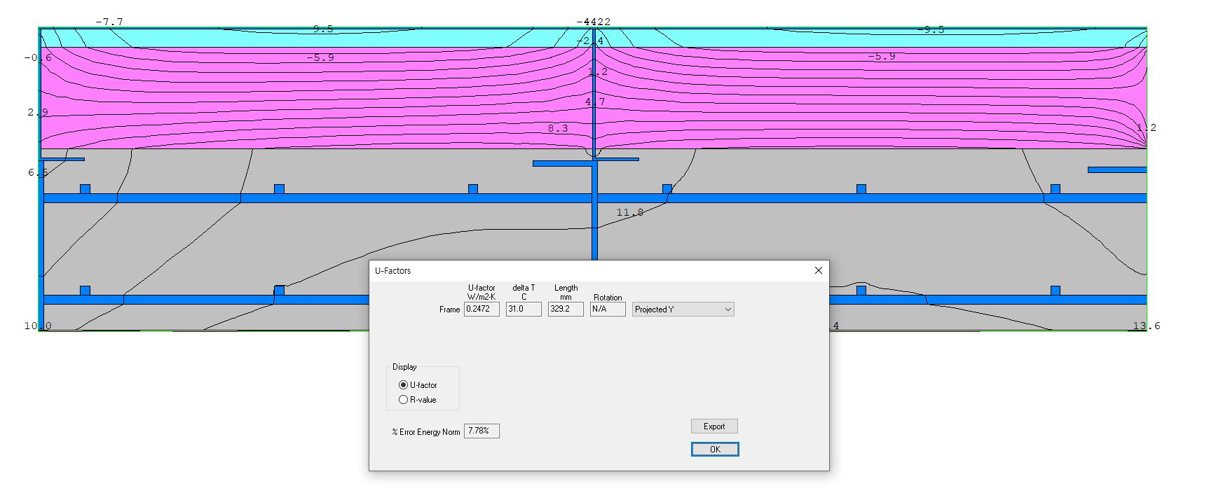This screenshot has width=1209, height=500.
Task: Click the Export button
Action: pos(714,426)
